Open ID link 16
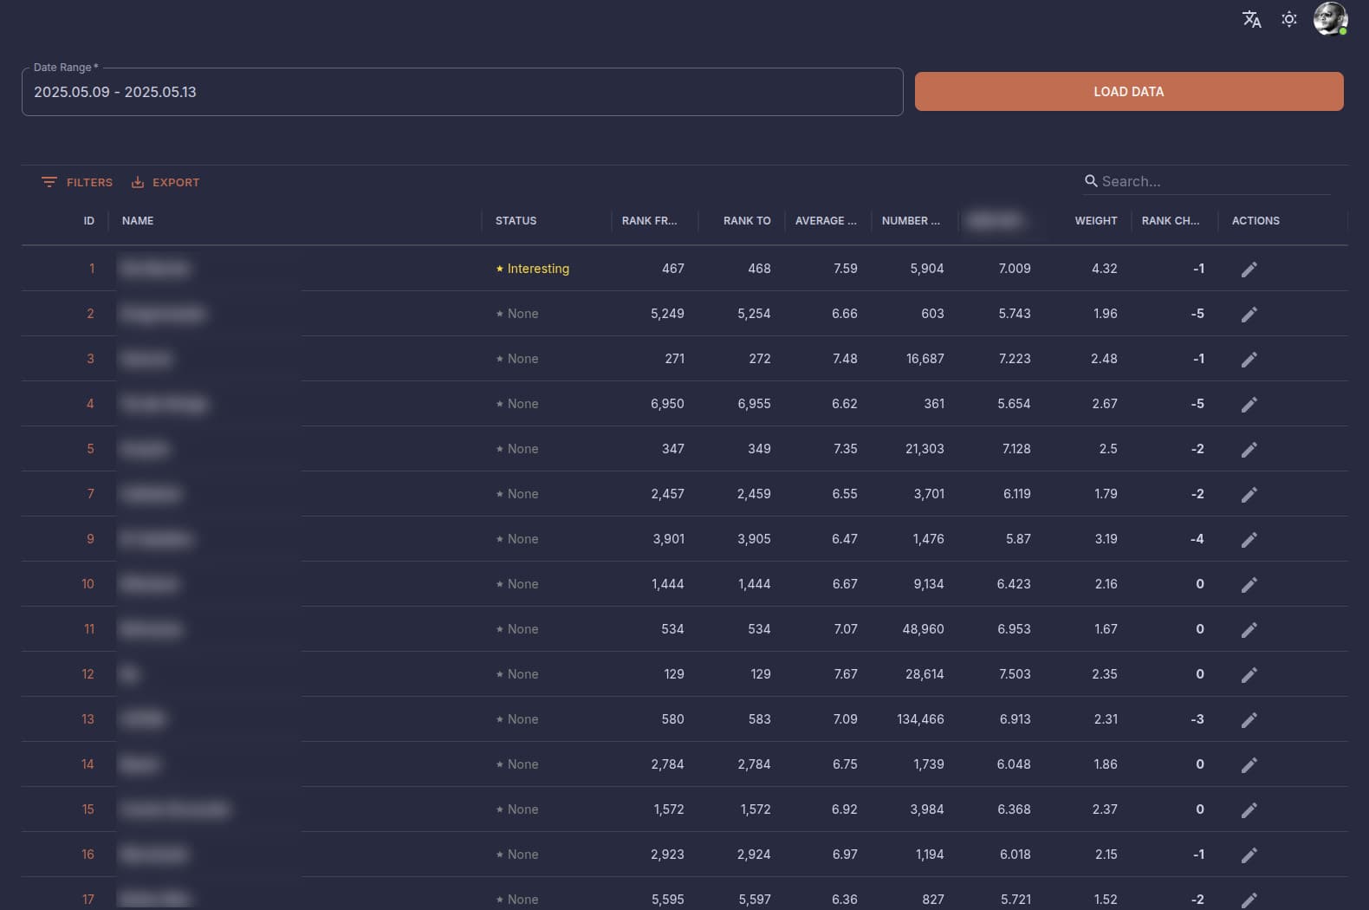Screen dimensions: 1369x910 (88, 855)
